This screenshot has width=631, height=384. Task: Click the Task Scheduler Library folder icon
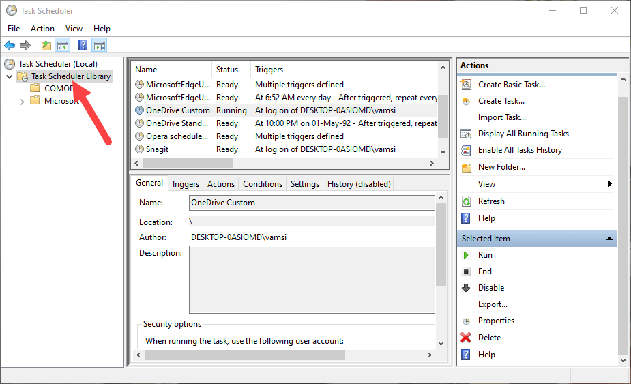[23, 76]
